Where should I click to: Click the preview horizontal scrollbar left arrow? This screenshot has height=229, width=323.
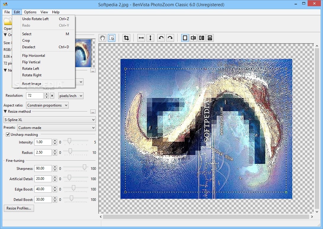point(101,217)
